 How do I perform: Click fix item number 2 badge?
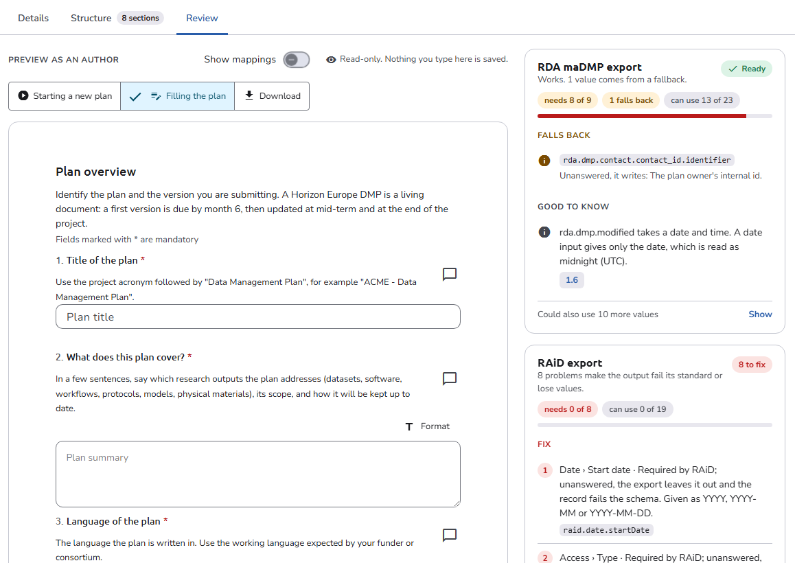click(x=545, y=558)
